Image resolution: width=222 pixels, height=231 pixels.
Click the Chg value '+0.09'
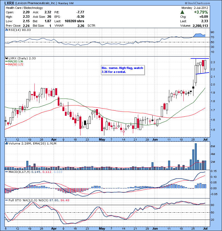coord(204,17)
